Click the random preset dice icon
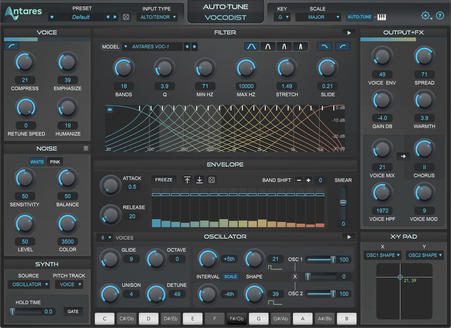451x328 pixels. click(126, 17)
